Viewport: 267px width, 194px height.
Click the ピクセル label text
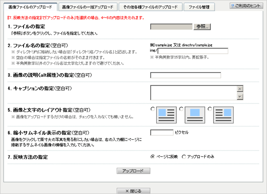point(182,132)
